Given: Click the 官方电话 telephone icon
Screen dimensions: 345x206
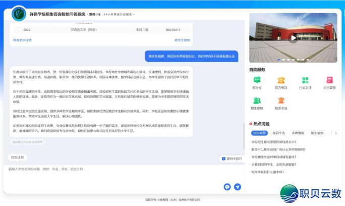Looking at the screenshot, I should coord(281,80).
